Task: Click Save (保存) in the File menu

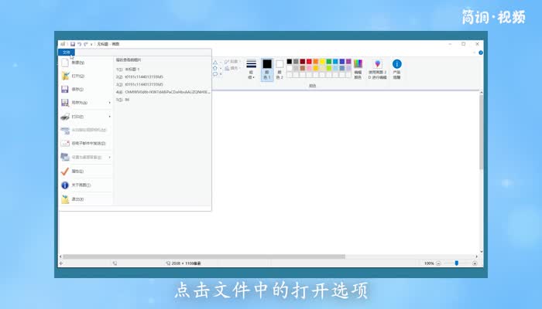Action: (x=77, y=89)
